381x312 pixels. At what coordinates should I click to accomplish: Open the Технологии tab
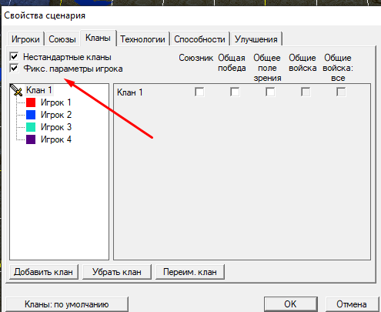pyautogui.click(x=142, y=39)
